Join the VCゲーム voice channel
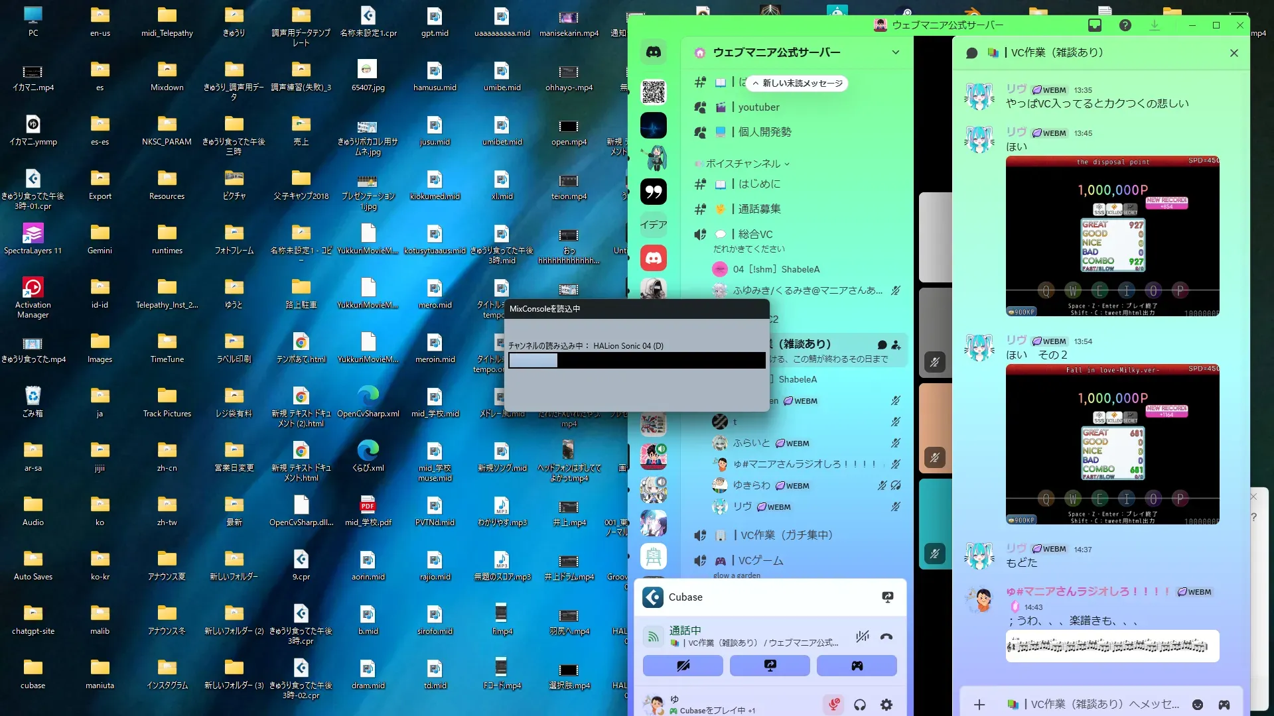The height and width of the screenshot is (716, 1274). (760, 561)
